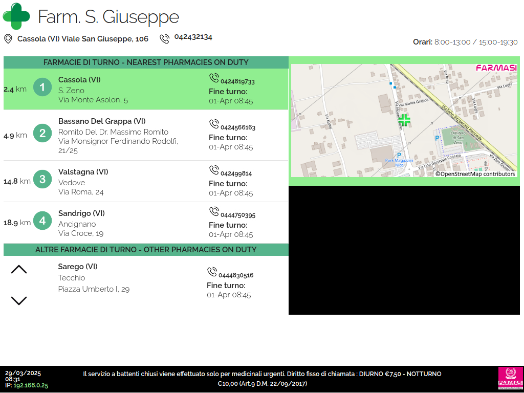The height and width of the screenshot is (393, 524).
Task: Click the IP address 192.168.0.25
Action: point(31,385)
